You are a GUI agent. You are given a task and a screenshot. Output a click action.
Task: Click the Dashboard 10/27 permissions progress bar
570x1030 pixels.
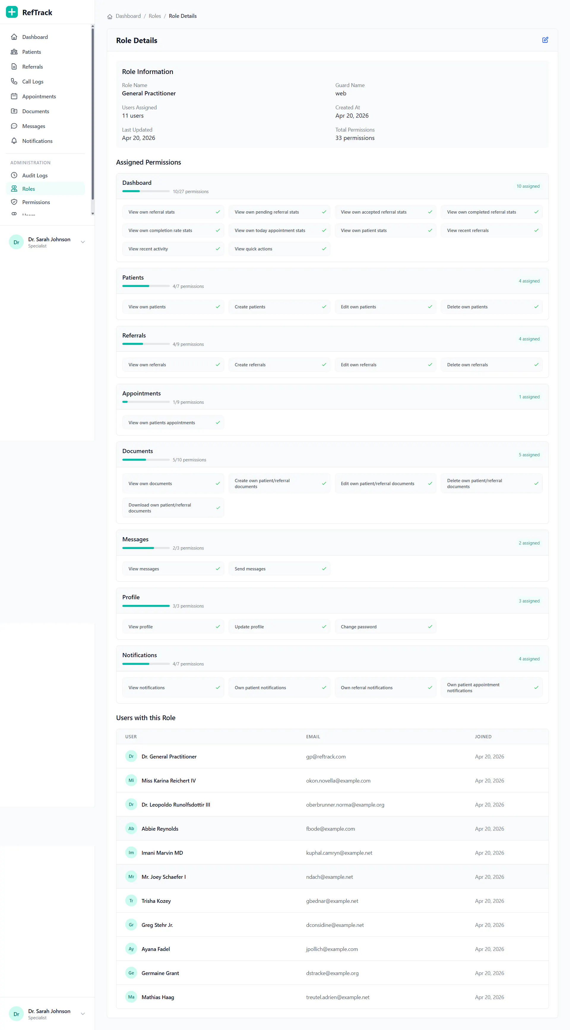pyautogui.click(x=146, y=192)
